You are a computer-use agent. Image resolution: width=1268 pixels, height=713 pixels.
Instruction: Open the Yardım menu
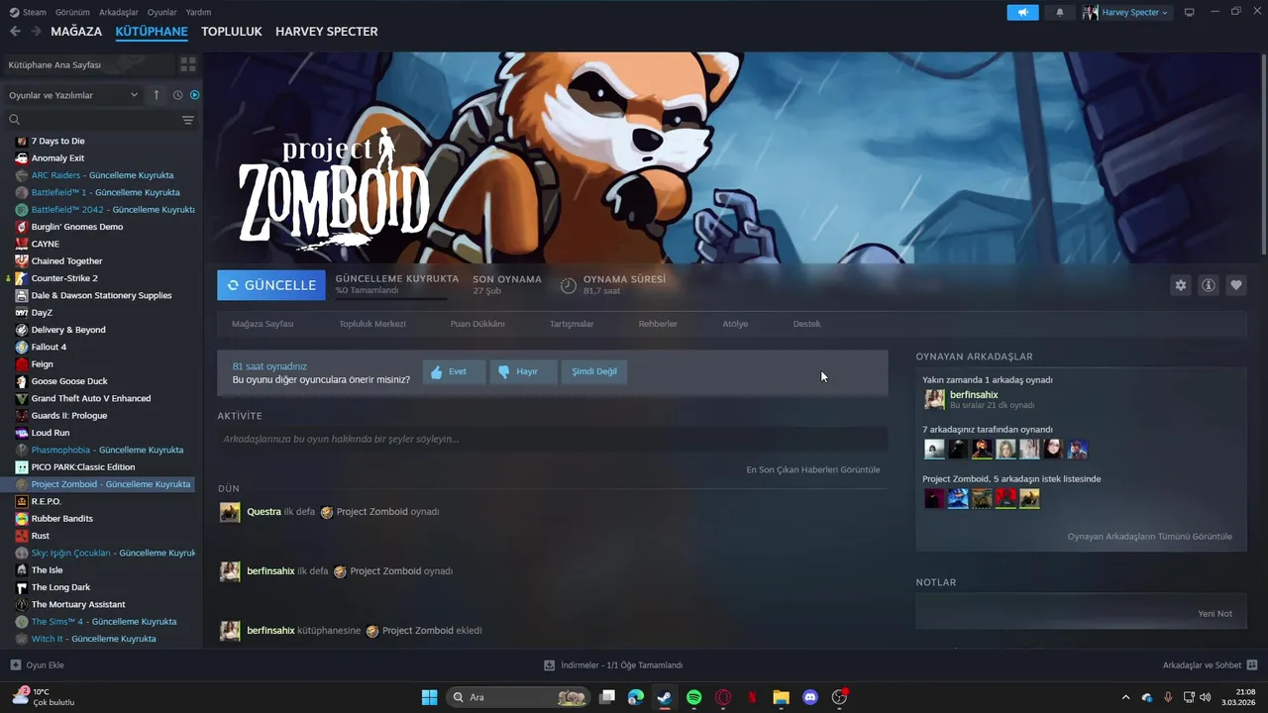[198, 12]
